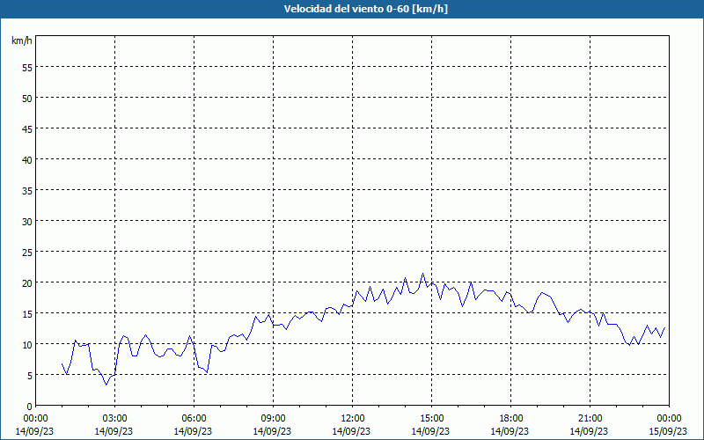Click the 09:00 time label

(273, 419)
